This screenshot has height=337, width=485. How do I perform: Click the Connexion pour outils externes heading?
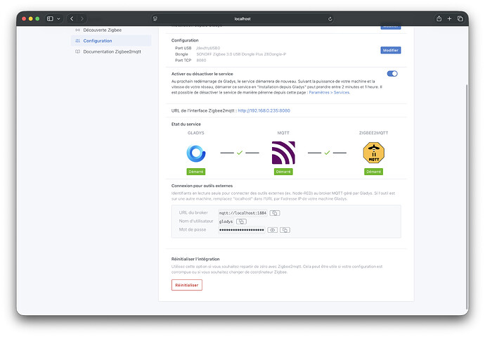coord(202,186)
